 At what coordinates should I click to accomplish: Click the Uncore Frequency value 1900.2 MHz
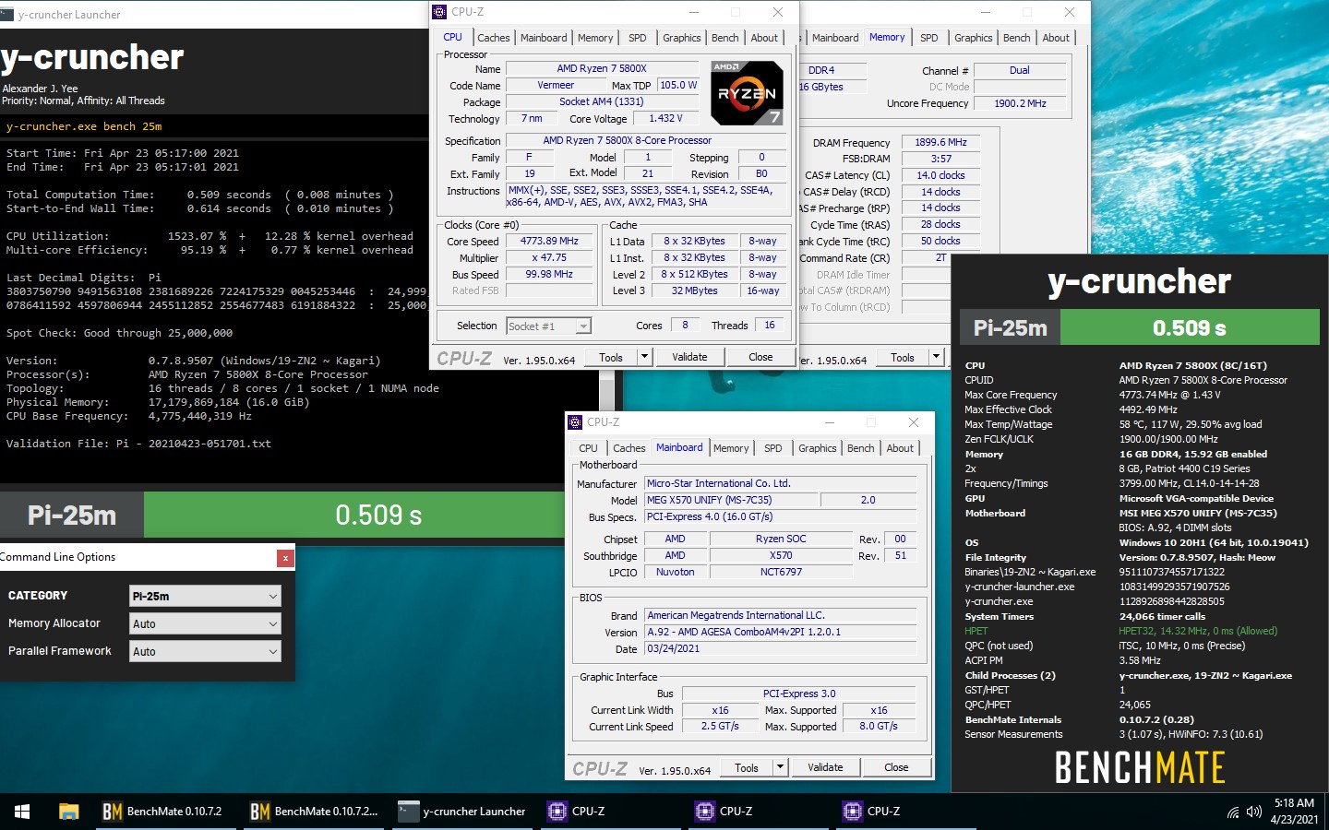pyautogui.click(x=1020, y=103)
